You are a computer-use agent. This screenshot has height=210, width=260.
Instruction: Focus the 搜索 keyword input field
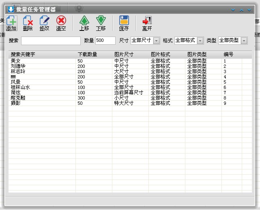pos(51,41)
